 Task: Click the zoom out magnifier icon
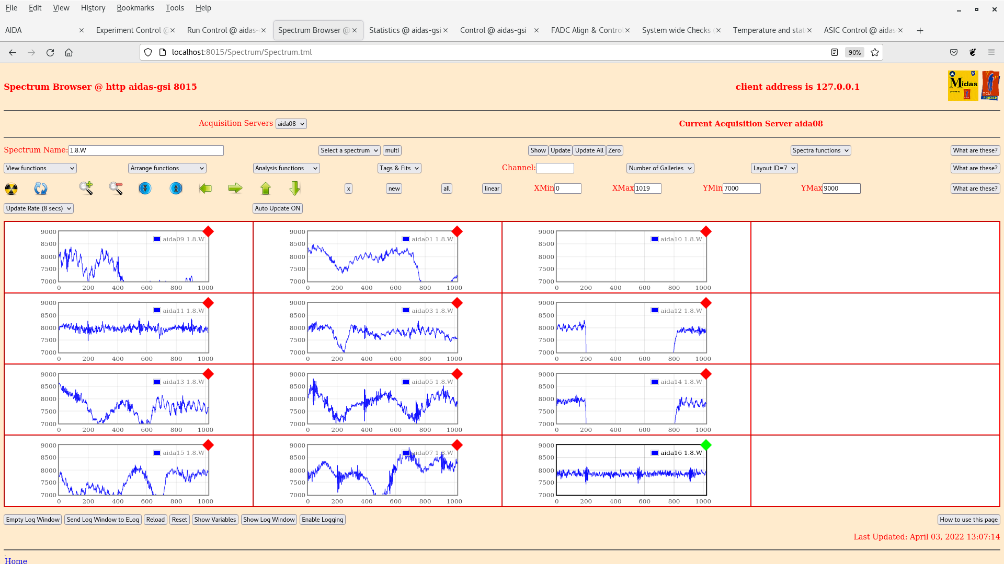tap(116, 189)
